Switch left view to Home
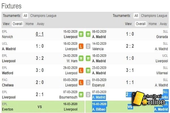Screen dimensions: 170x113 (29, 24)
